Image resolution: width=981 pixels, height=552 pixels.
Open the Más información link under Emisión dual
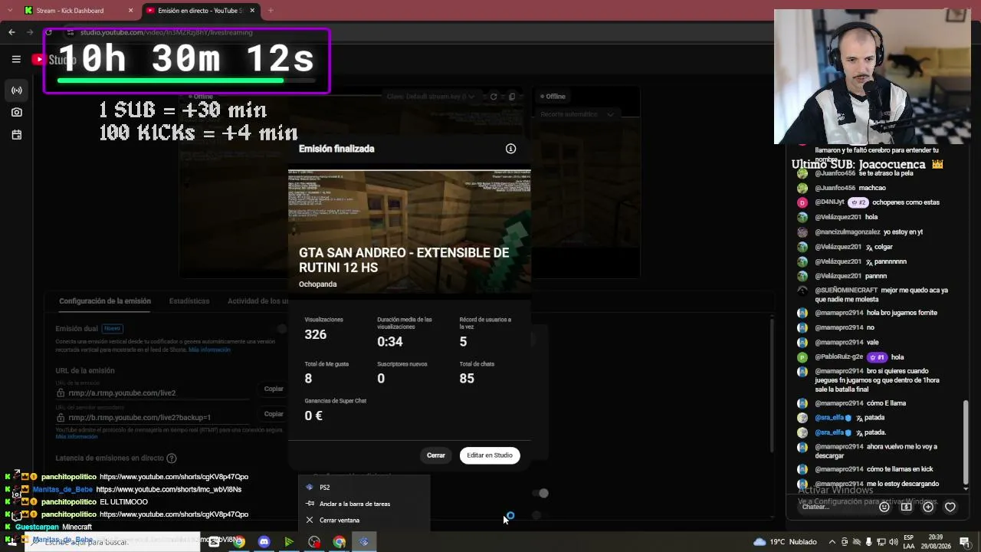[209, 350]
